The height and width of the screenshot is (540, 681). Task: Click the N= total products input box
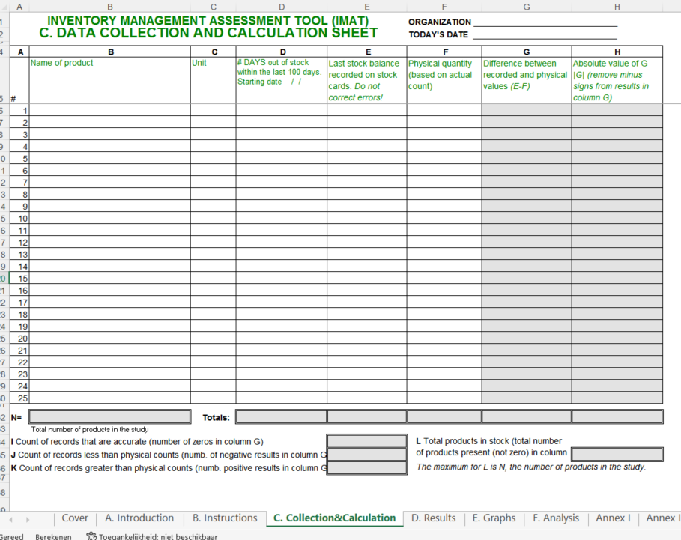[x=109, y=416]
